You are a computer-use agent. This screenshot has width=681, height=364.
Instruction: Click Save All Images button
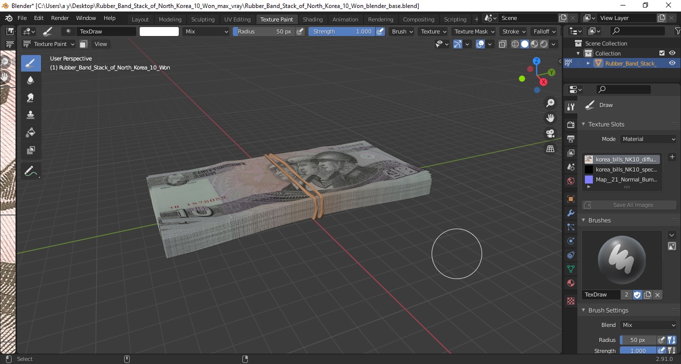629,205
